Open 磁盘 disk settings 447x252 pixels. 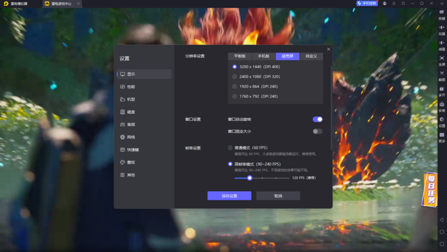[144, 112]
